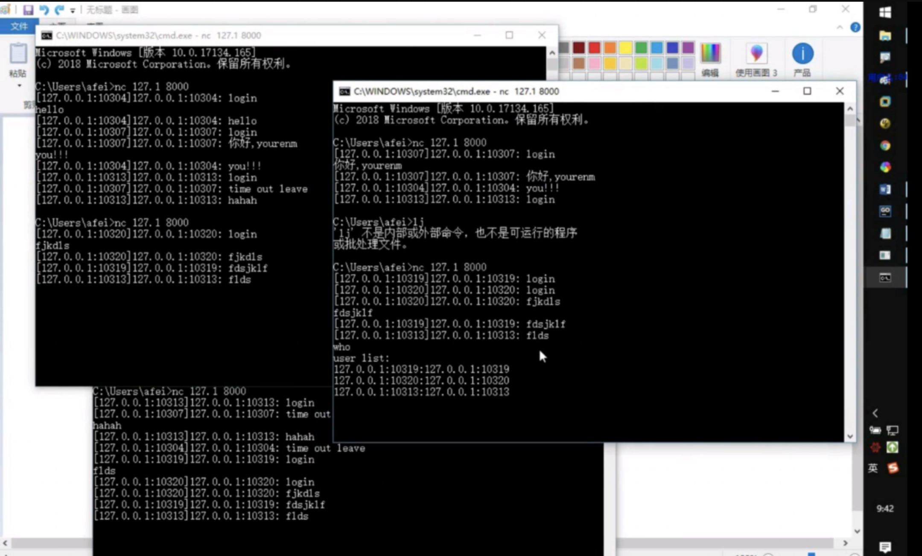The width and height of the screenshot is (922, 556).
Task: Expand the Quick Access Toolbar customize dropdown
Action: [x=73, y=10]
